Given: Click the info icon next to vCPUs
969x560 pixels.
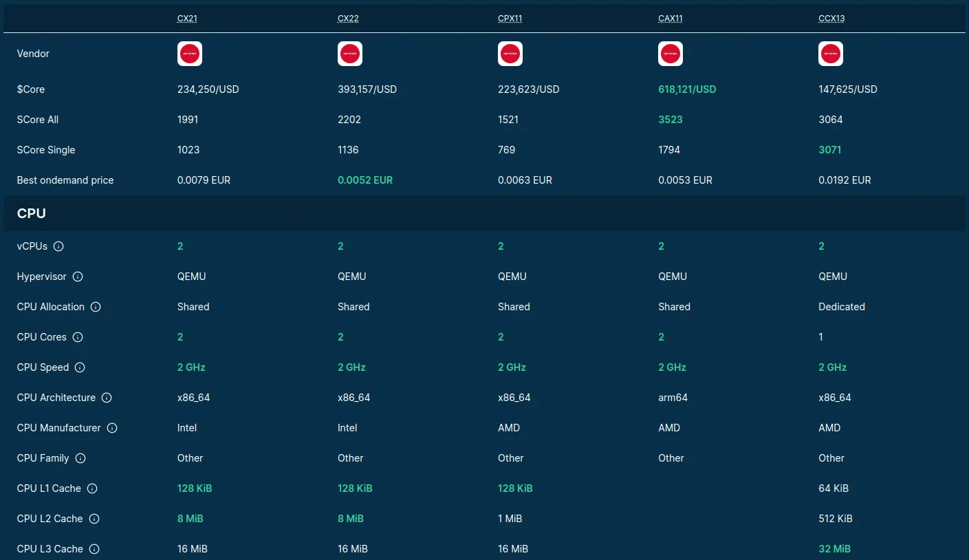Looking at the screenshot, I should tap(58, 246).
